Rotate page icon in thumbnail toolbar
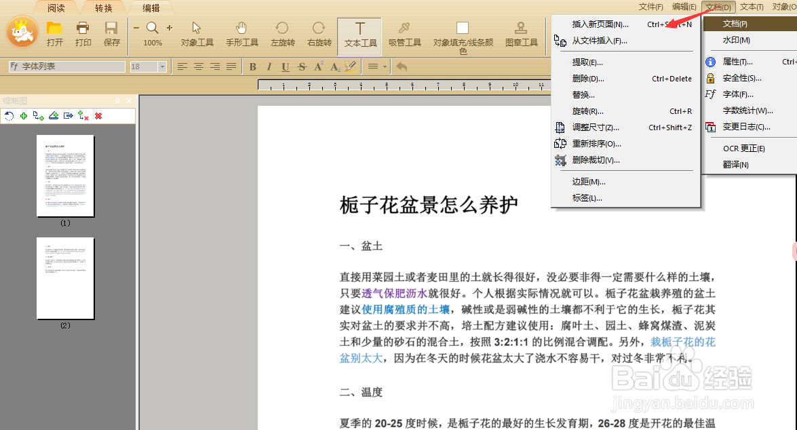 (x=9, y=116)
